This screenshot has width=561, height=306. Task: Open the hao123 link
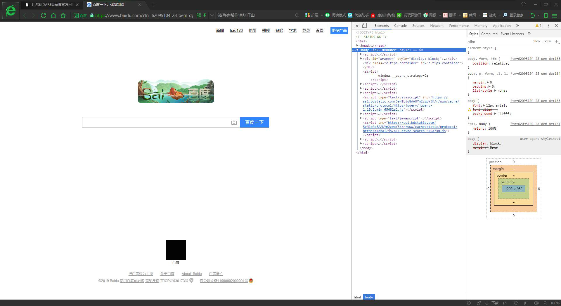(x=236, y=31)
